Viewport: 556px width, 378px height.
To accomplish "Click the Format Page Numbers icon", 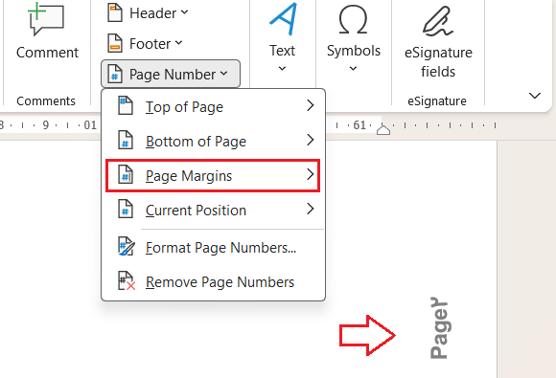I will pos(126,246).
